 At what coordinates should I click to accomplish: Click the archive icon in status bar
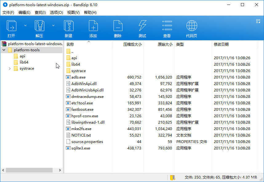pos(172,177)
